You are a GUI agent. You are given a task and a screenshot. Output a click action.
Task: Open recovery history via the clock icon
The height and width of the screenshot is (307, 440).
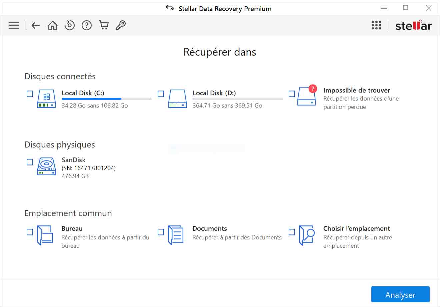pos(69,25)
